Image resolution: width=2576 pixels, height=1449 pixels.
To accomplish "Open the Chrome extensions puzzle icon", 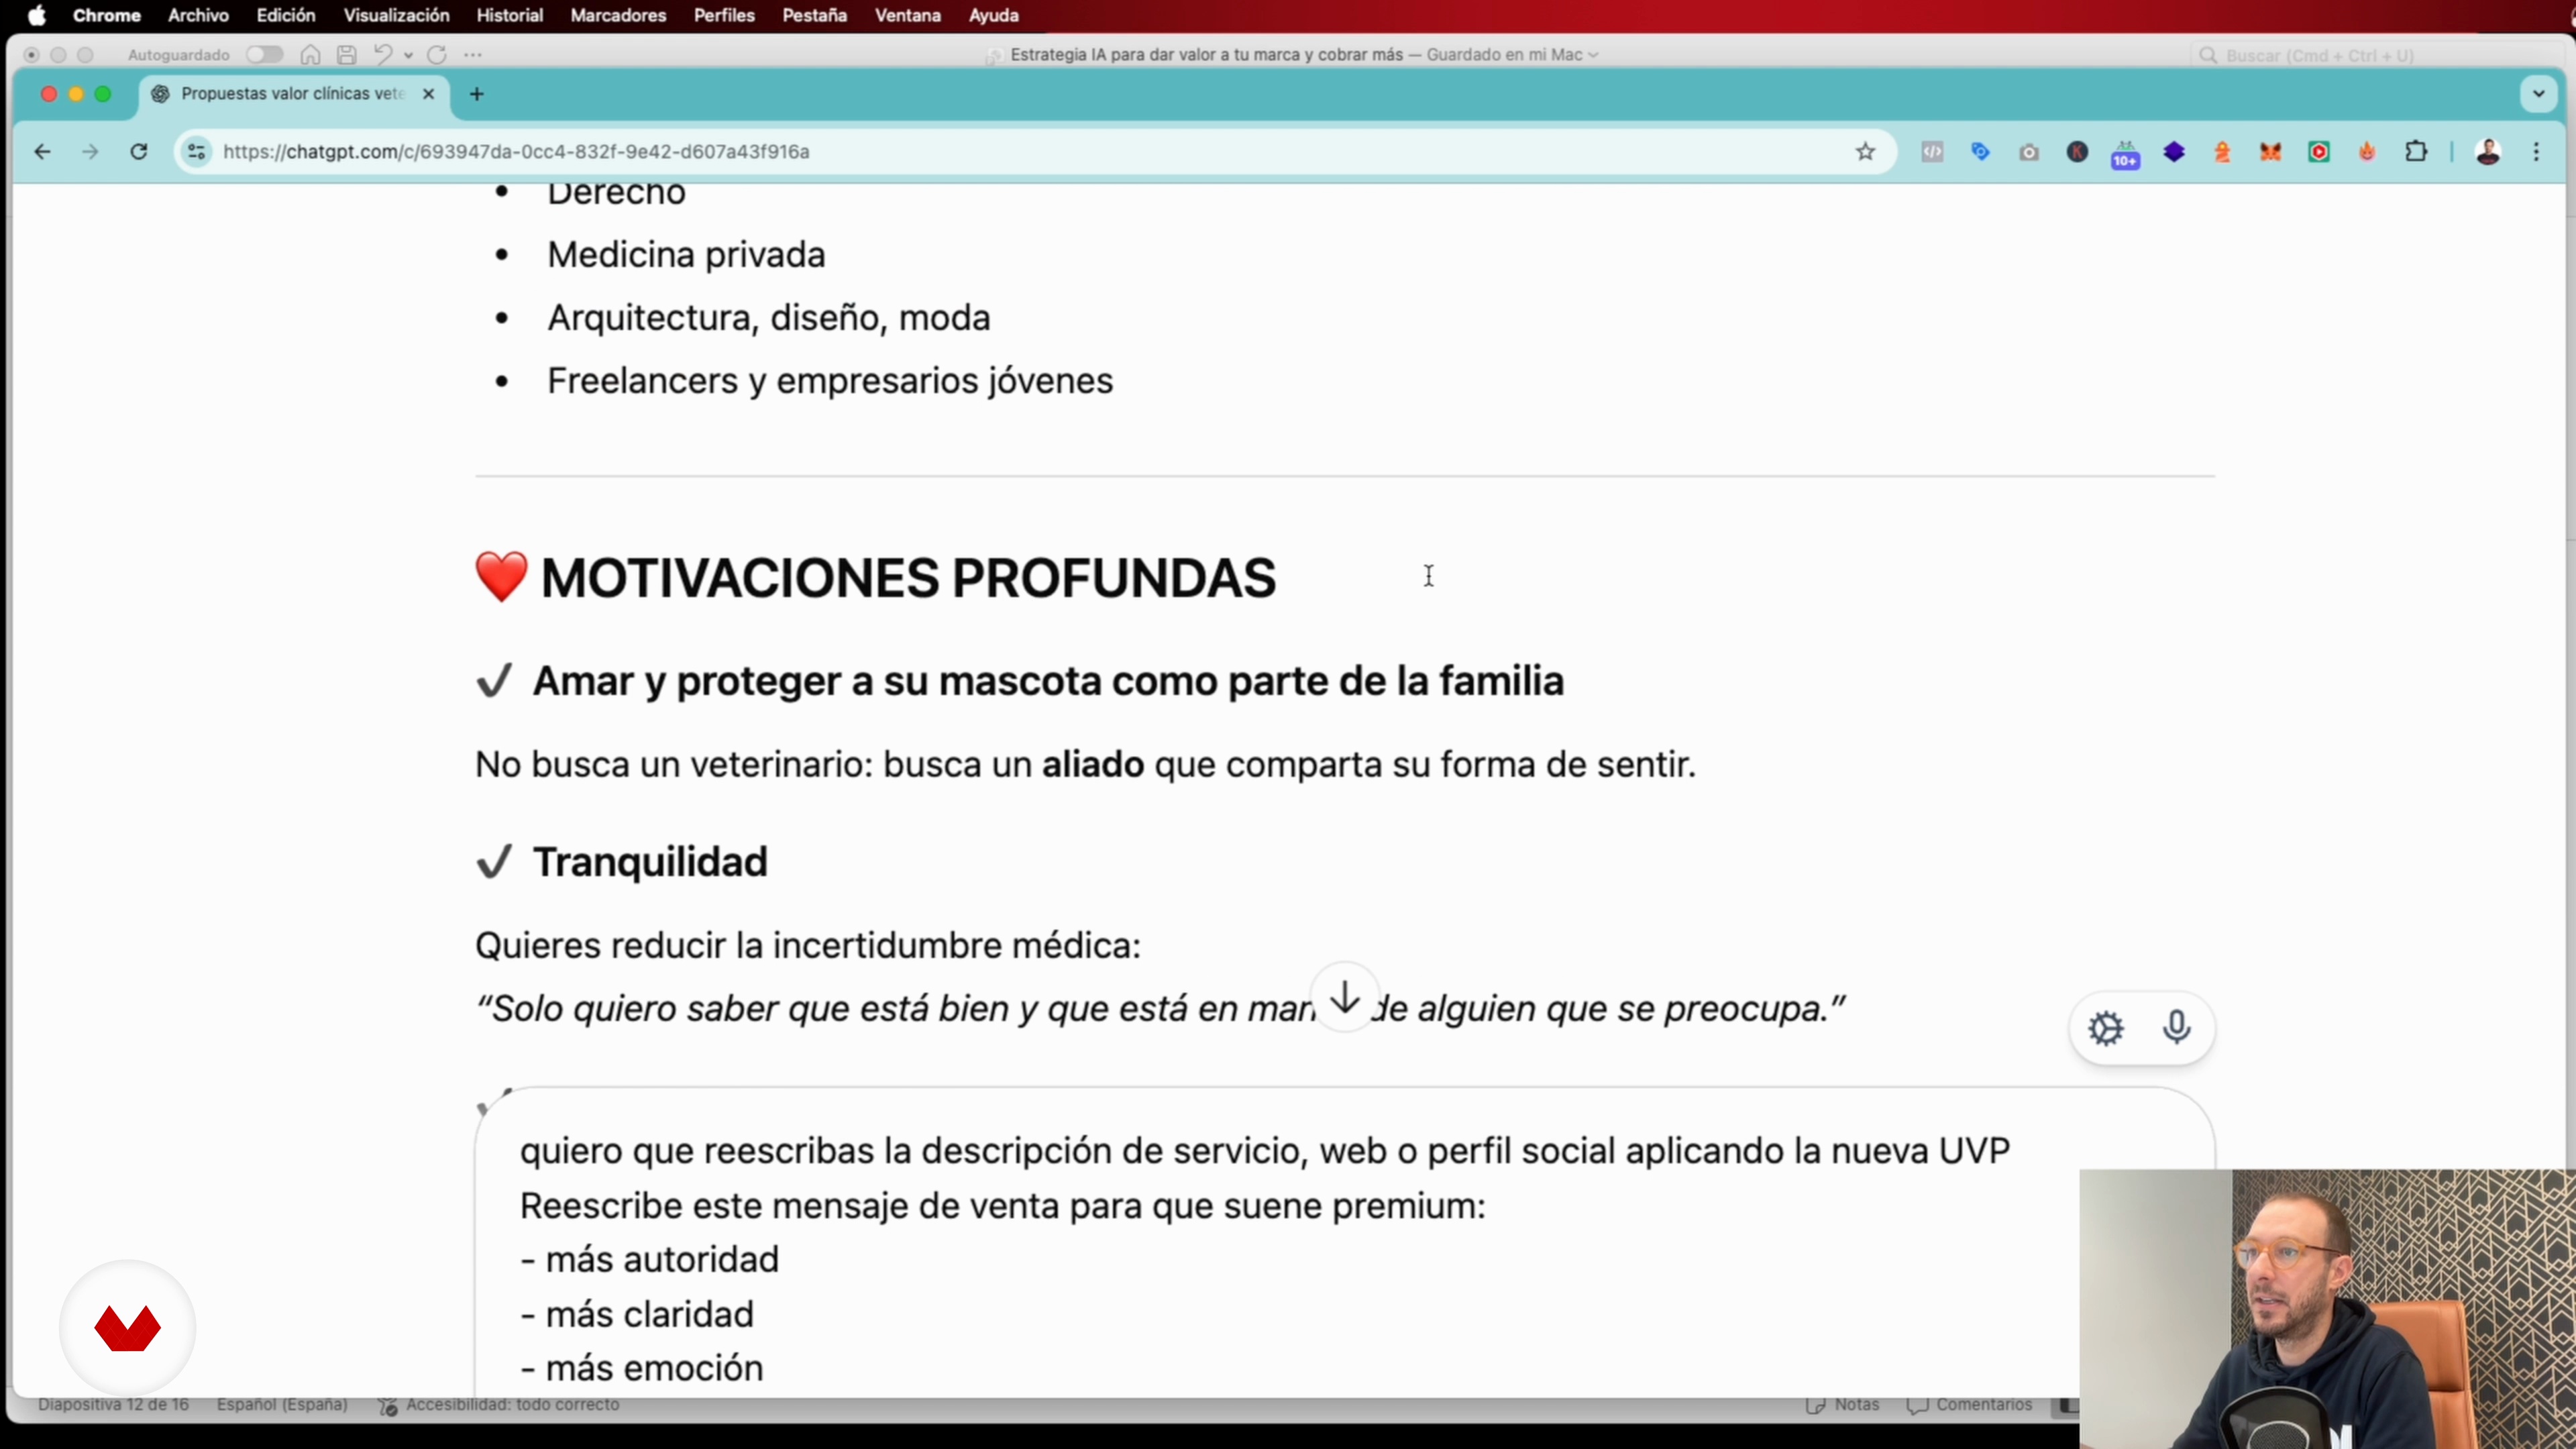I will click(2416, 152).
